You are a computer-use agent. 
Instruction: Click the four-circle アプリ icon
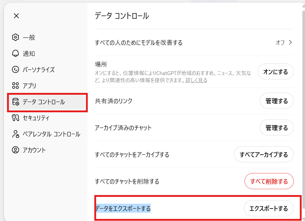15,86
